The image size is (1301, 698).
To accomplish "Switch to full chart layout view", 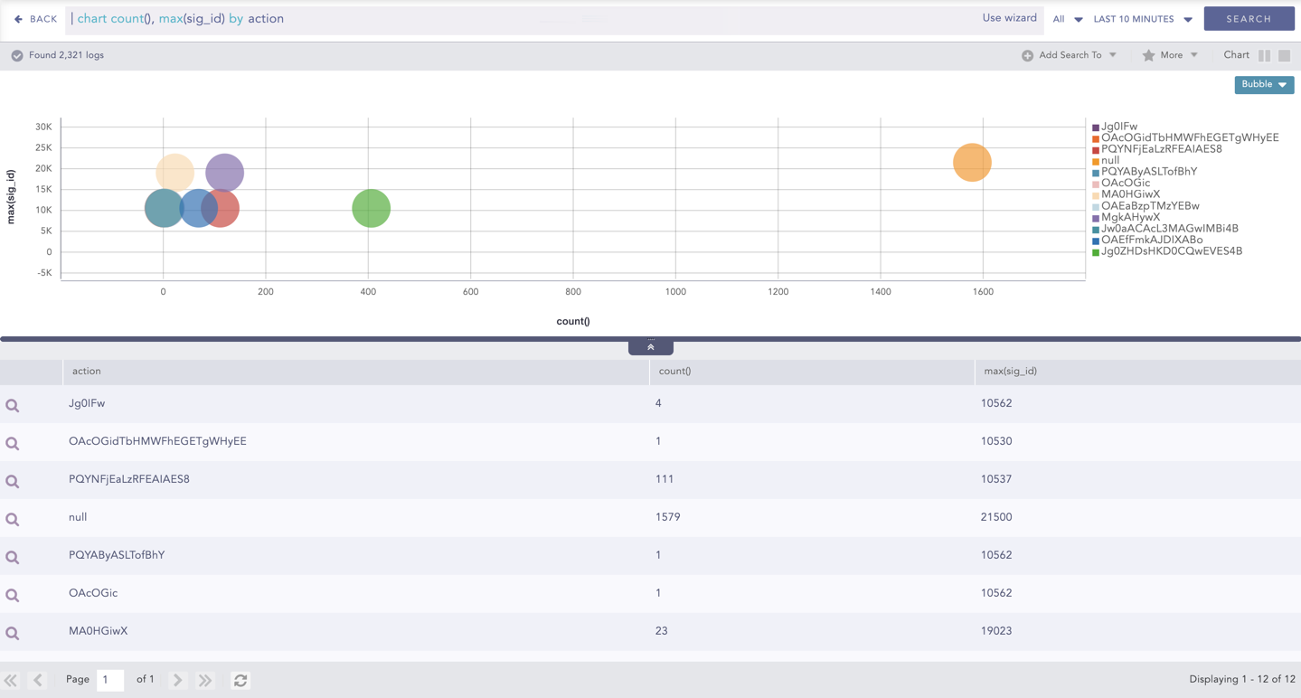I will pyautogui.click(x=1284, y=56).
